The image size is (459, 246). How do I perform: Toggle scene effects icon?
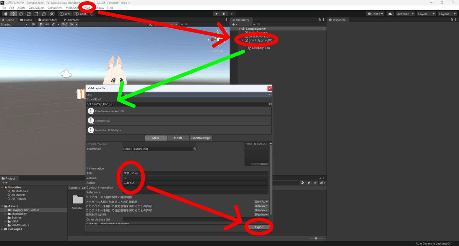coord(54,24)
